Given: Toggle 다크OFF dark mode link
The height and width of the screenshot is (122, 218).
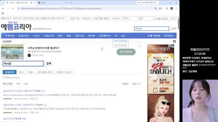Looking at the screenshot, I should click(116, 18).
